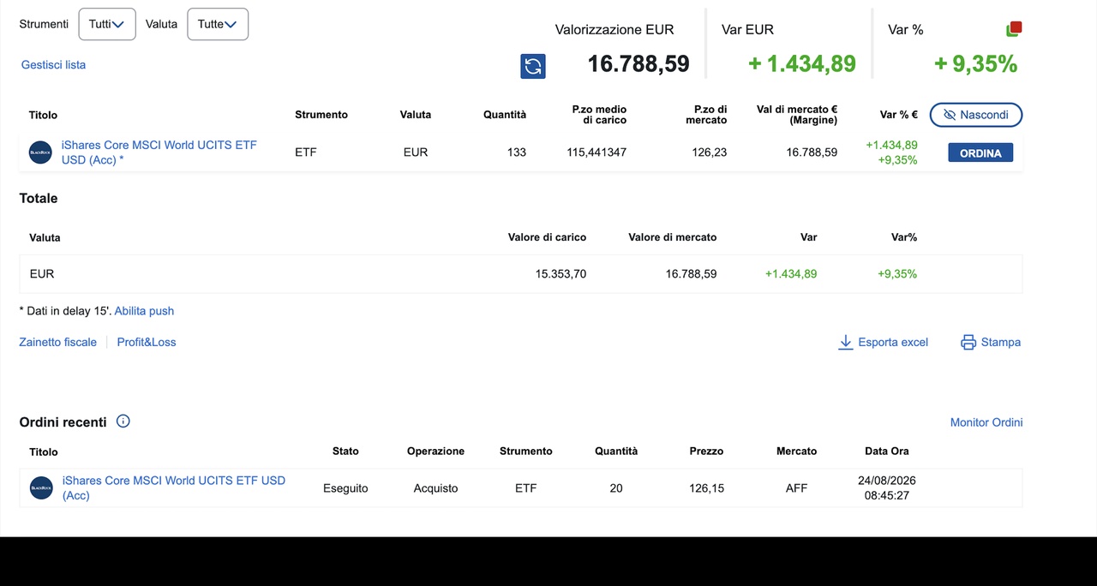Image resolution: width=1097 pixels, height=586 pixels.
Task: Select the order date 24/08/2026 08:45:27
Action: pos(887,488)
